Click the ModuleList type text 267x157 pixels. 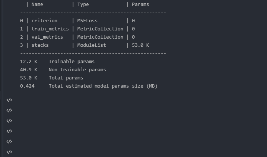(92, 45)
